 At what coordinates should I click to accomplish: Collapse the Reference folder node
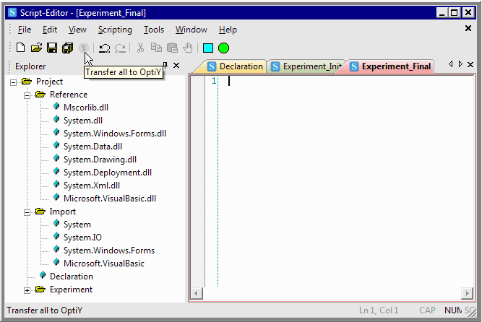pos(27,95)
